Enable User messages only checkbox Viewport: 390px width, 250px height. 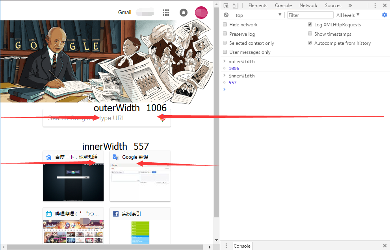click(225, 52)
